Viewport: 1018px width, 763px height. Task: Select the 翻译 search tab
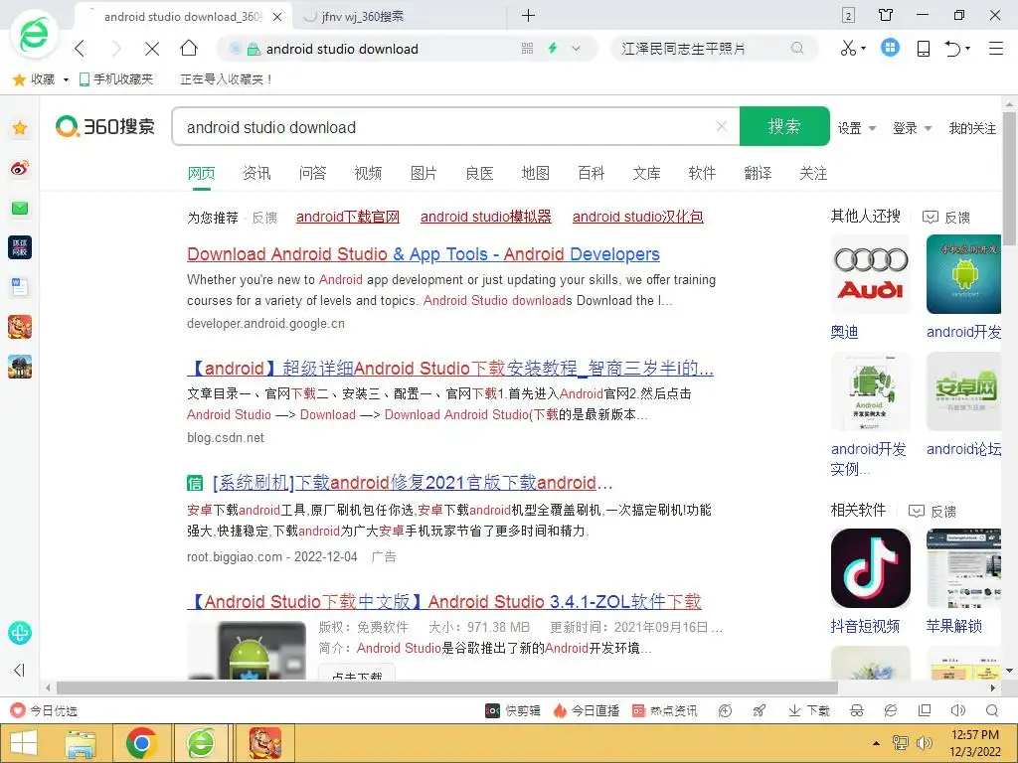[758, 173]
